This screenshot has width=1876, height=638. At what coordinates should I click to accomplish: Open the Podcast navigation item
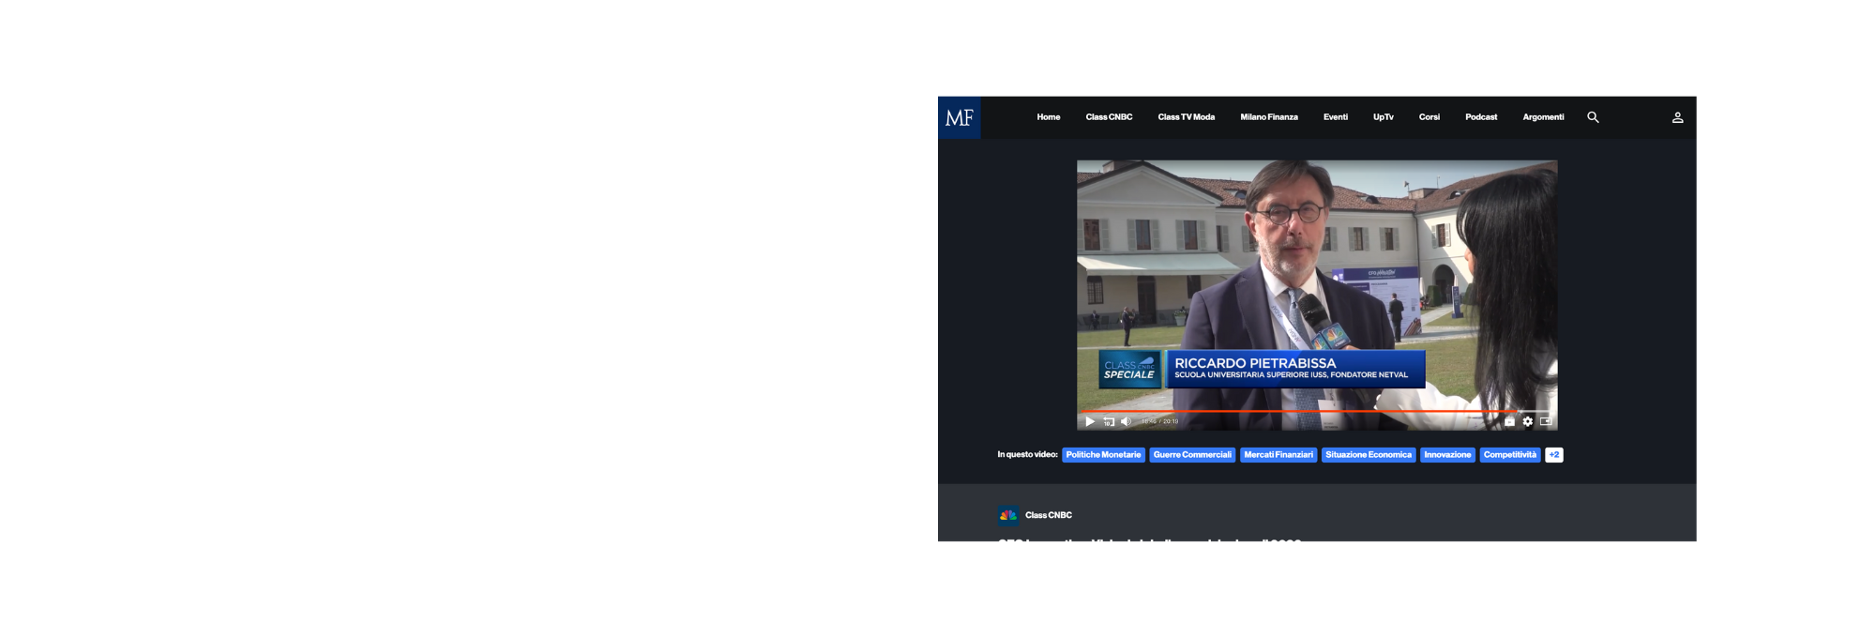[x=1481, y=117]
